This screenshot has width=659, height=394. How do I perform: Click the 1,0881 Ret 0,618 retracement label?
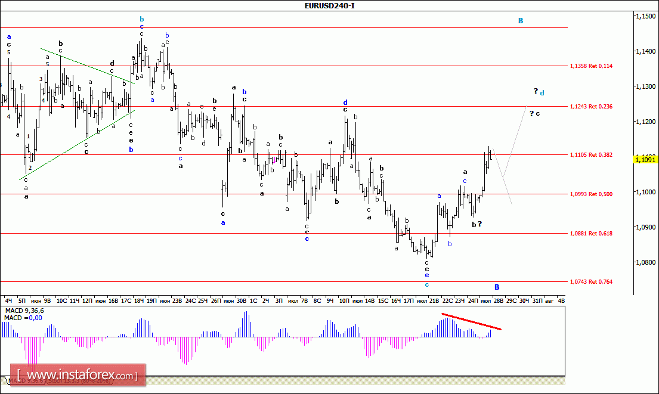[592, 233]
